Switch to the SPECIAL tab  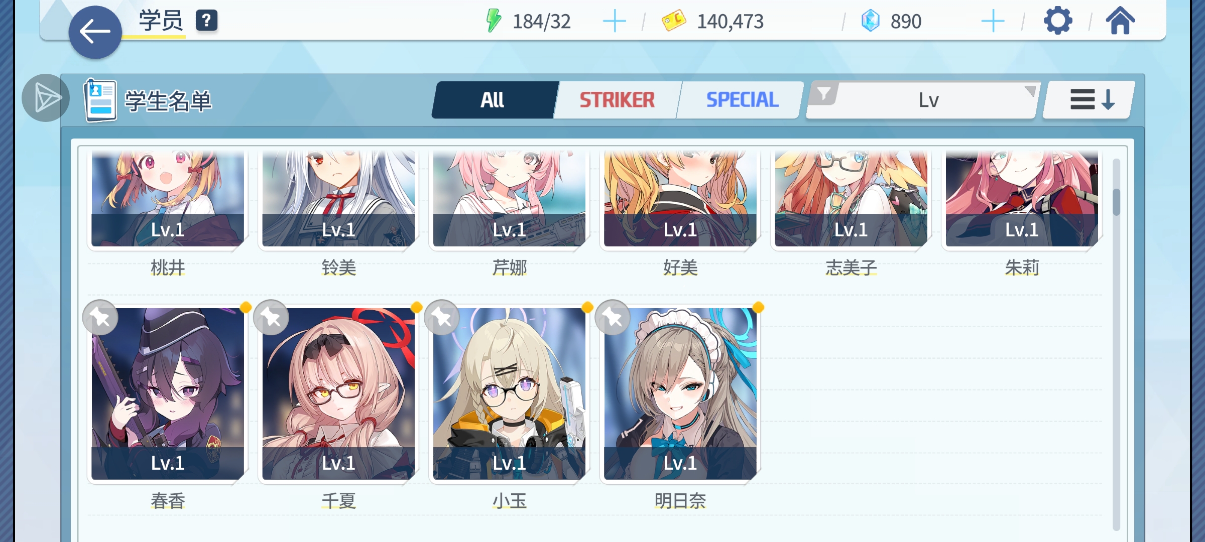click(742, 100)
